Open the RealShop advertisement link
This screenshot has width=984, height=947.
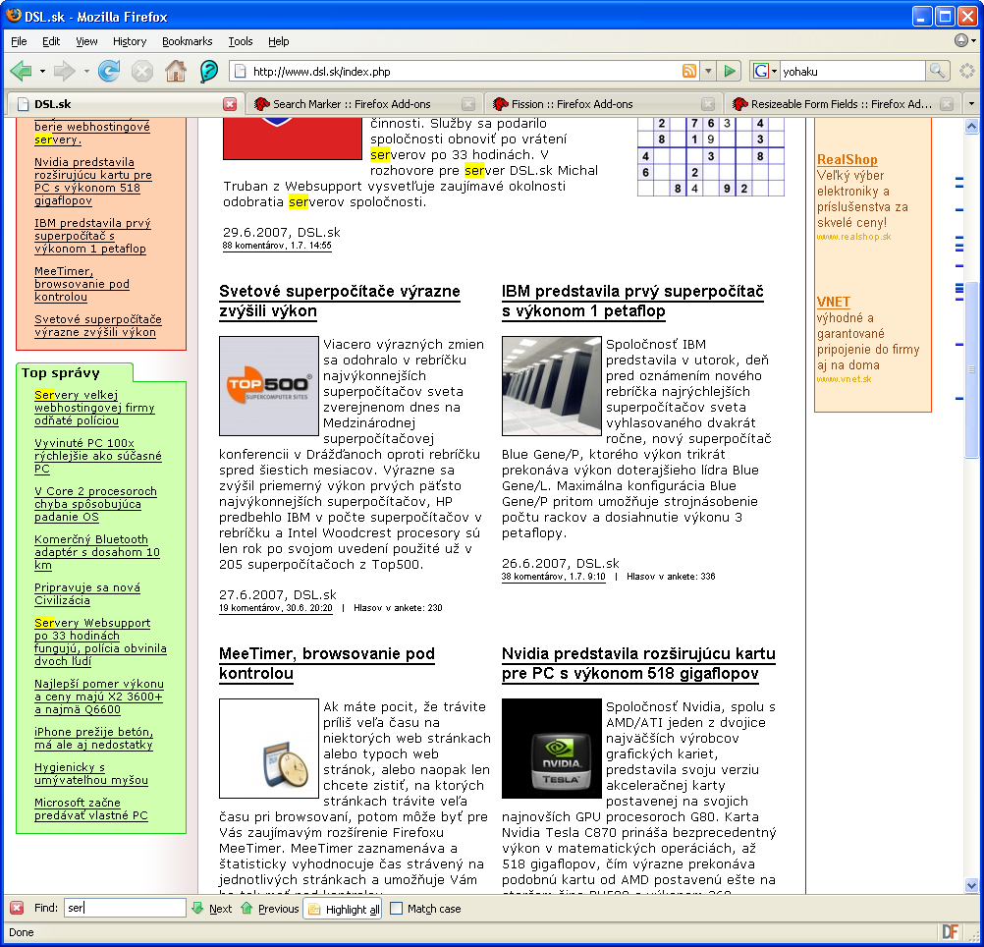click(x=847, y=159)
